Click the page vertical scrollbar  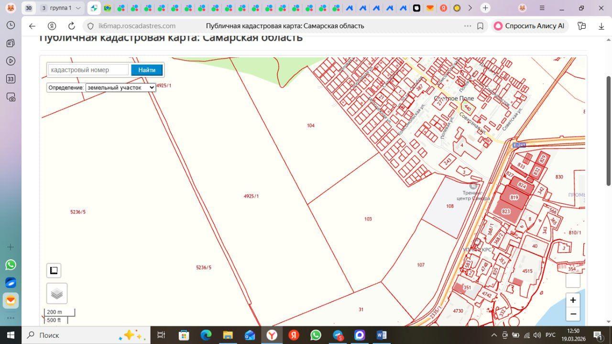[608, 130]
